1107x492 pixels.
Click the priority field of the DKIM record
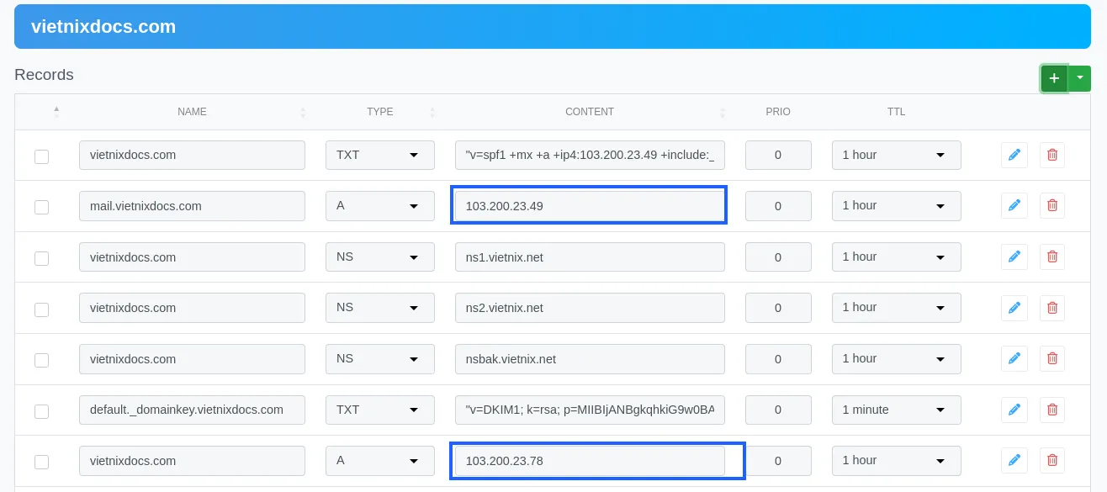[x=778, y=410]
